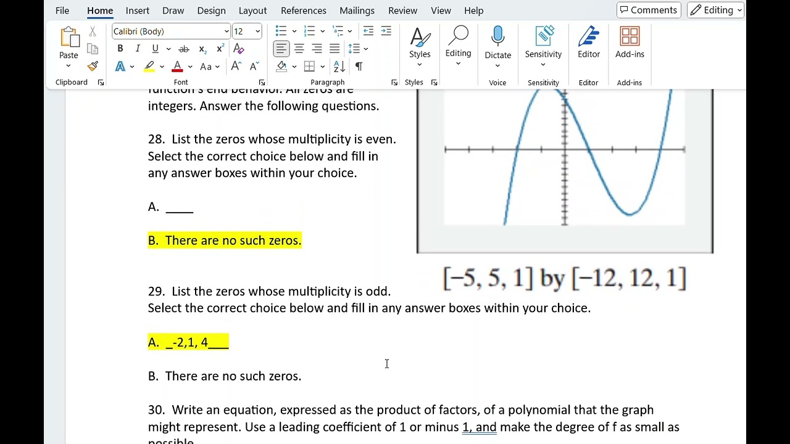Sort paragraphs A to Z

339,66
